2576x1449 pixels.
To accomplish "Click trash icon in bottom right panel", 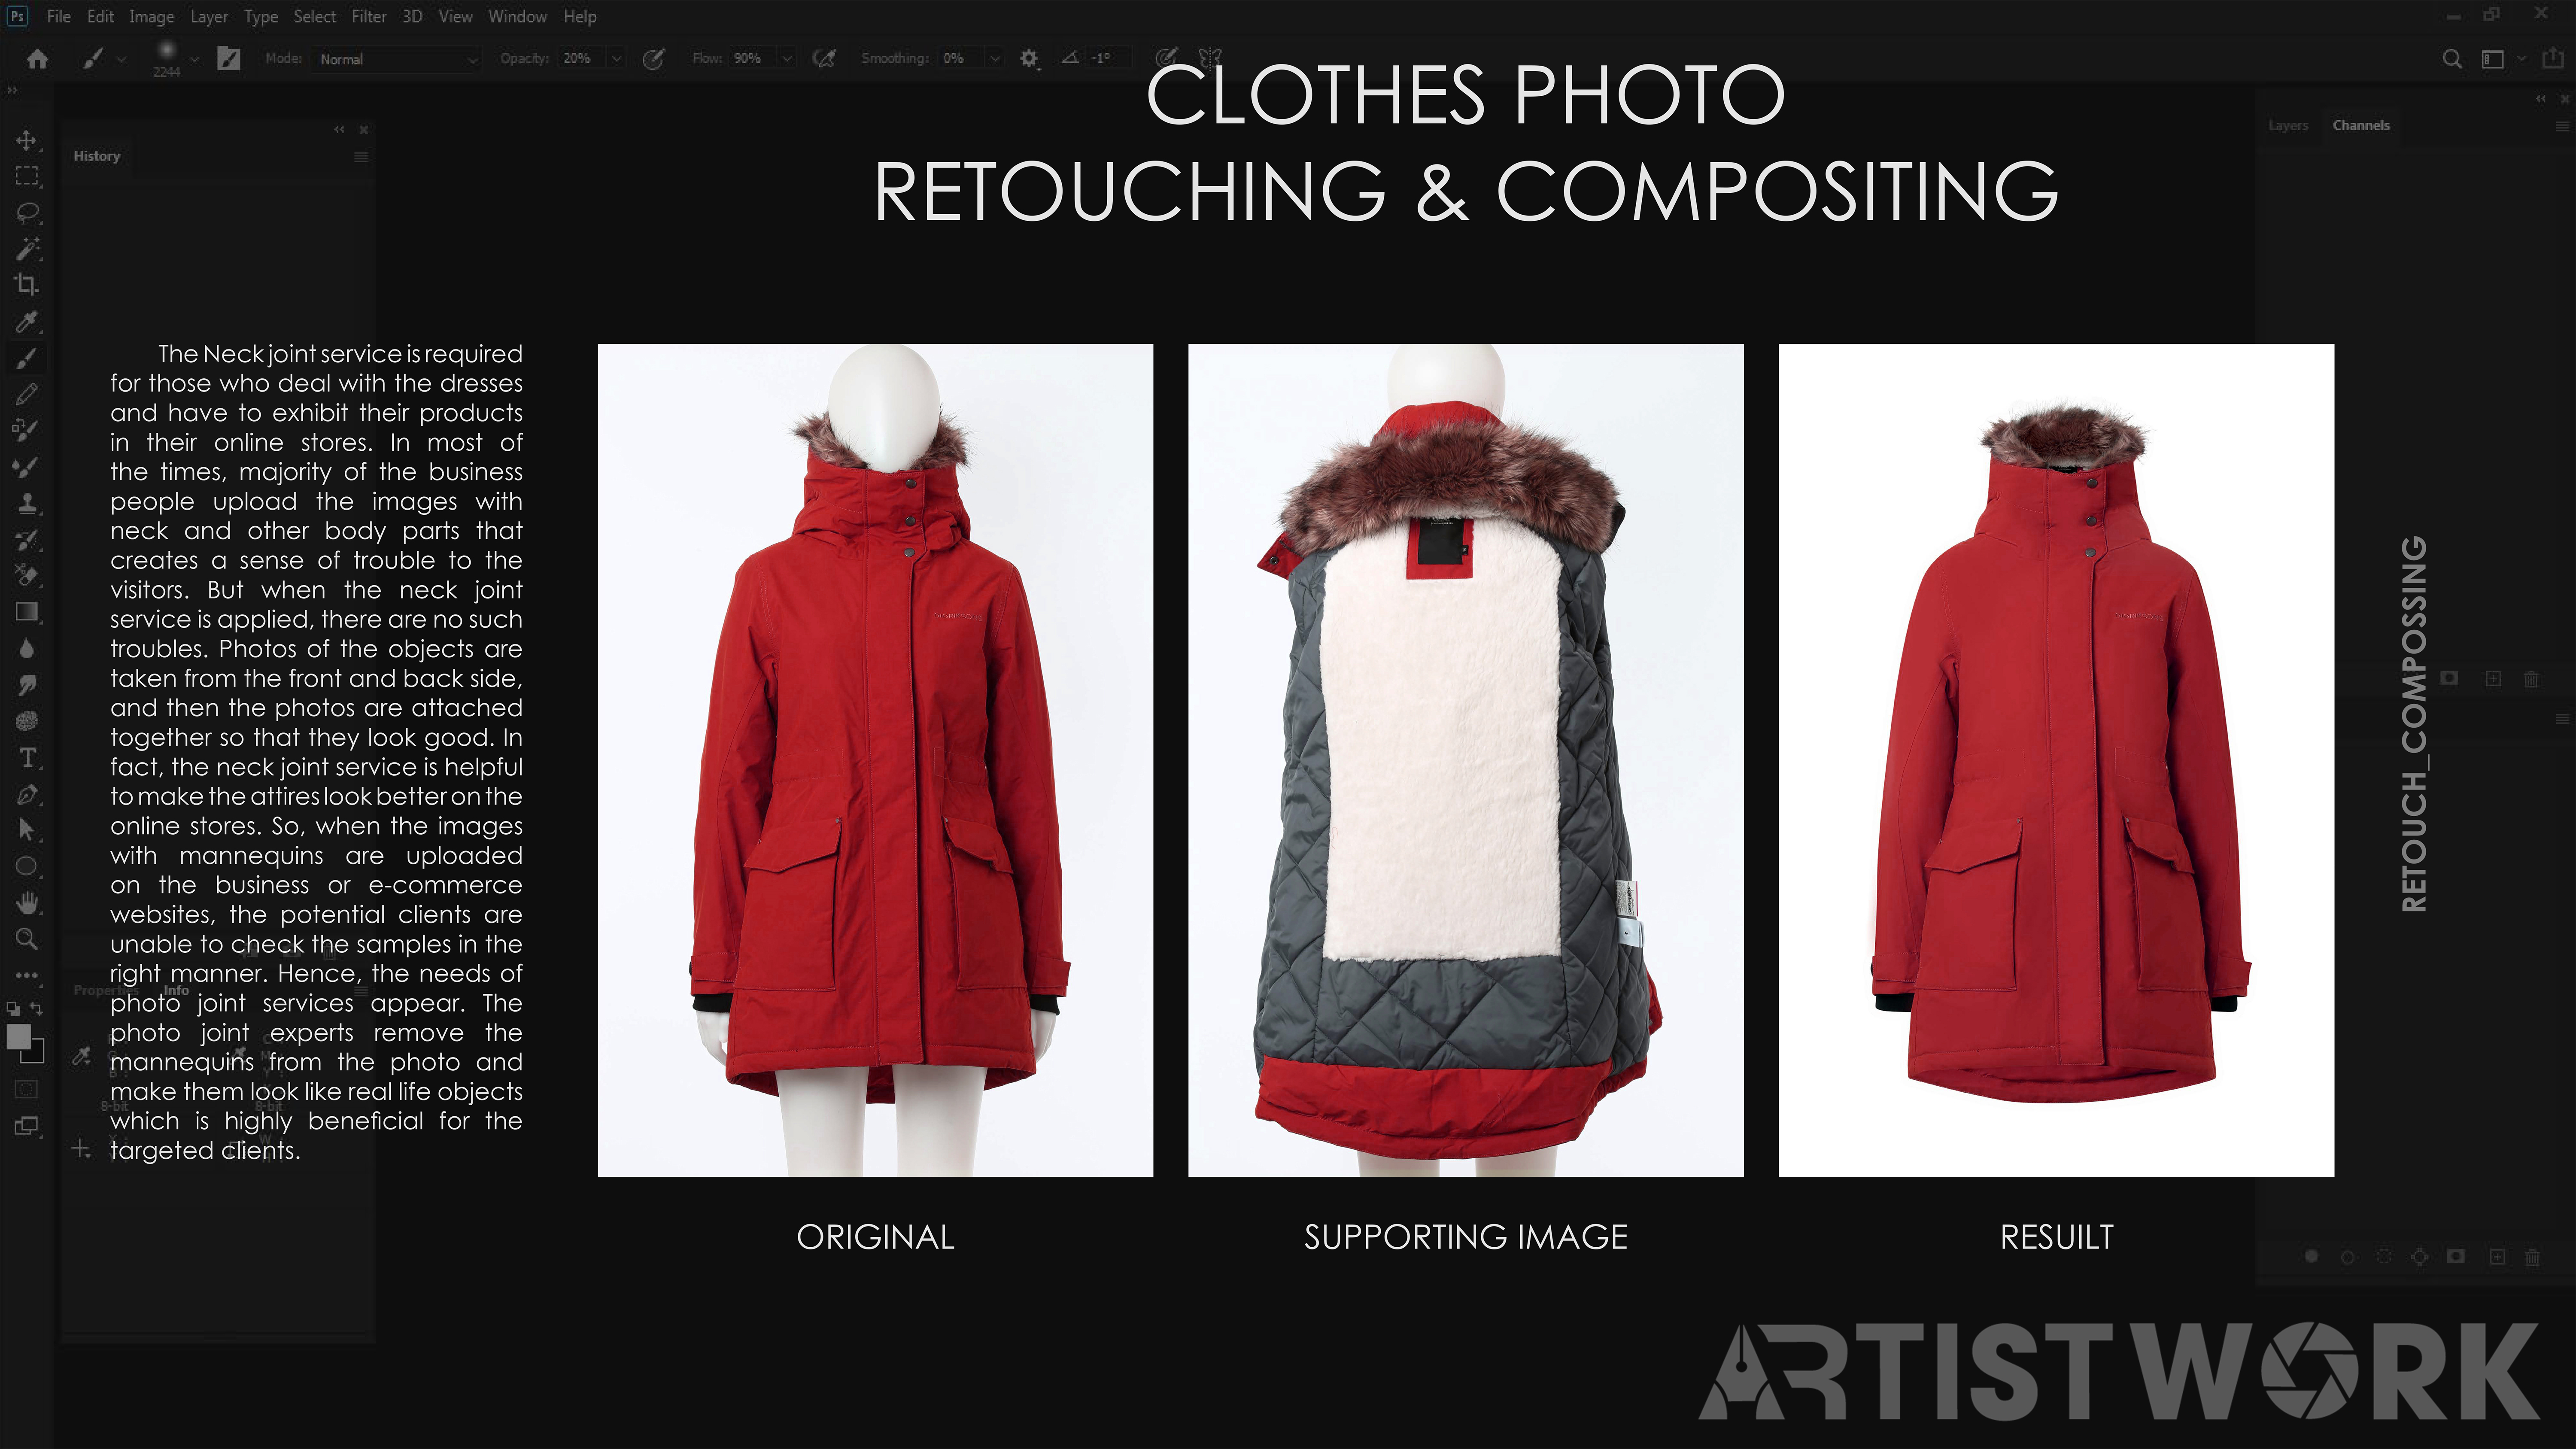I will coord(2532,1257).
